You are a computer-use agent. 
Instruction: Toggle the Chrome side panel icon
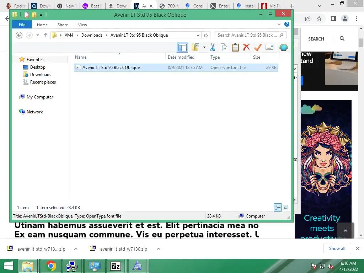tap(333, 19)
